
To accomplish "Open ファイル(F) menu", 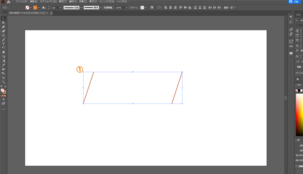I will (x=21, y=1).
